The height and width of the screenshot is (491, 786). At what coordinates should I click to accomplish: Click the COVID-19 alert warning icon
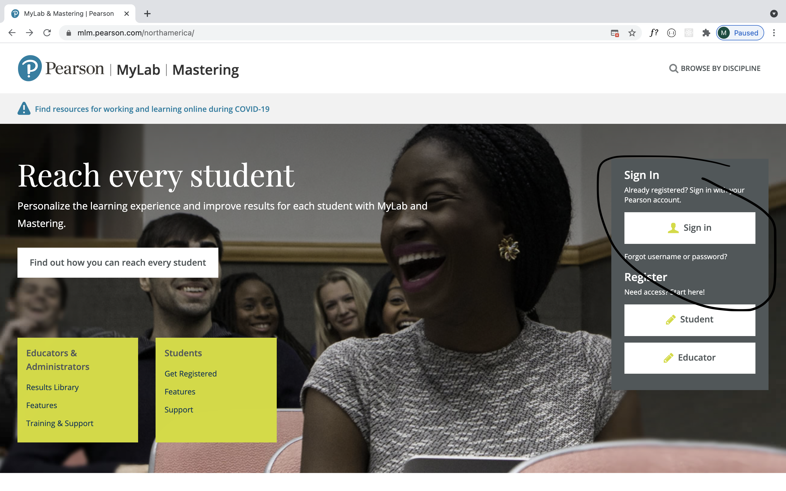point(24,109)
